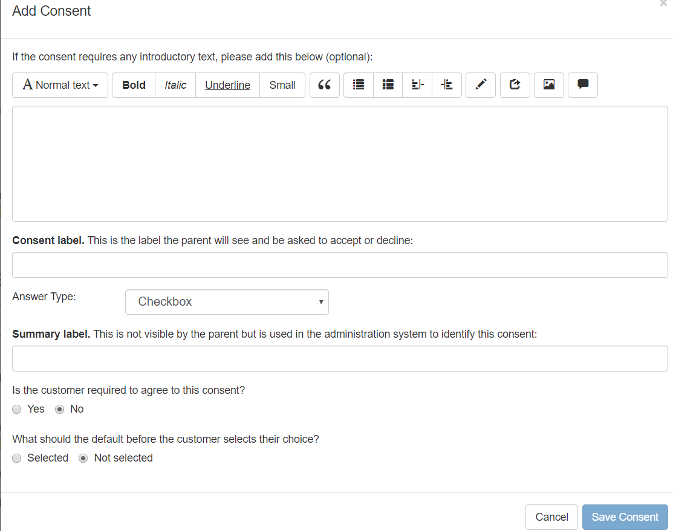Click into the Consent label input field
This screenshot has height=531, width=673.
coord(340,265)
